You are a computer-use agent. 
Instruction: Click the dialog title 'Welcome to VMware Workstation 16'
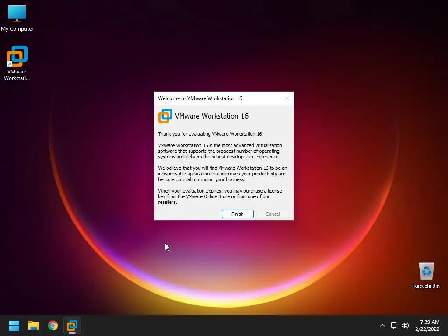point(200,98)
